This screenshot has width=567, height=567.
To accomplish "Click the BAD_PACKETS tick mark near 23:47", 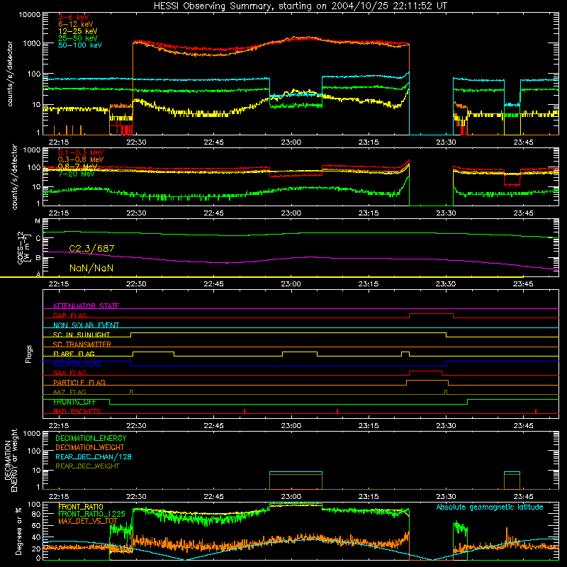I will (x=536, y=411).
